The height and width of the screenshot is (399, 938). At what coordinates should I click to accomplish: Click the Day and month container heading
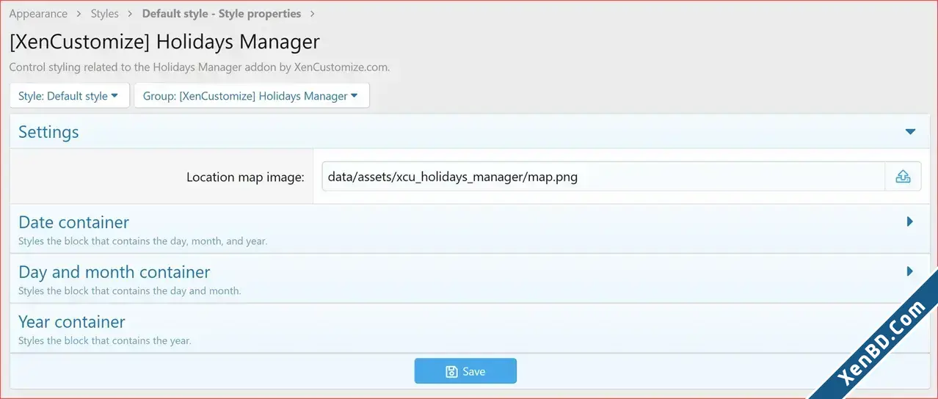coord(114,271)
